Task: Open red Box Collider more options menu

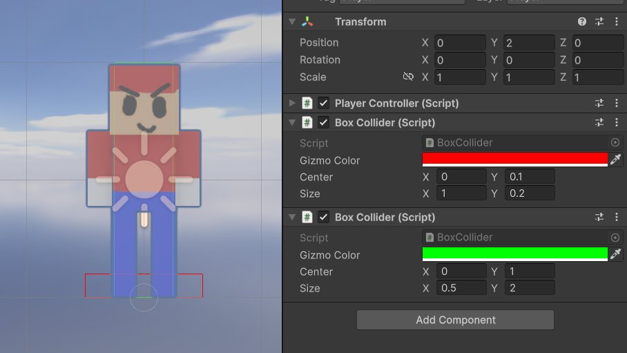Action: 616,122
